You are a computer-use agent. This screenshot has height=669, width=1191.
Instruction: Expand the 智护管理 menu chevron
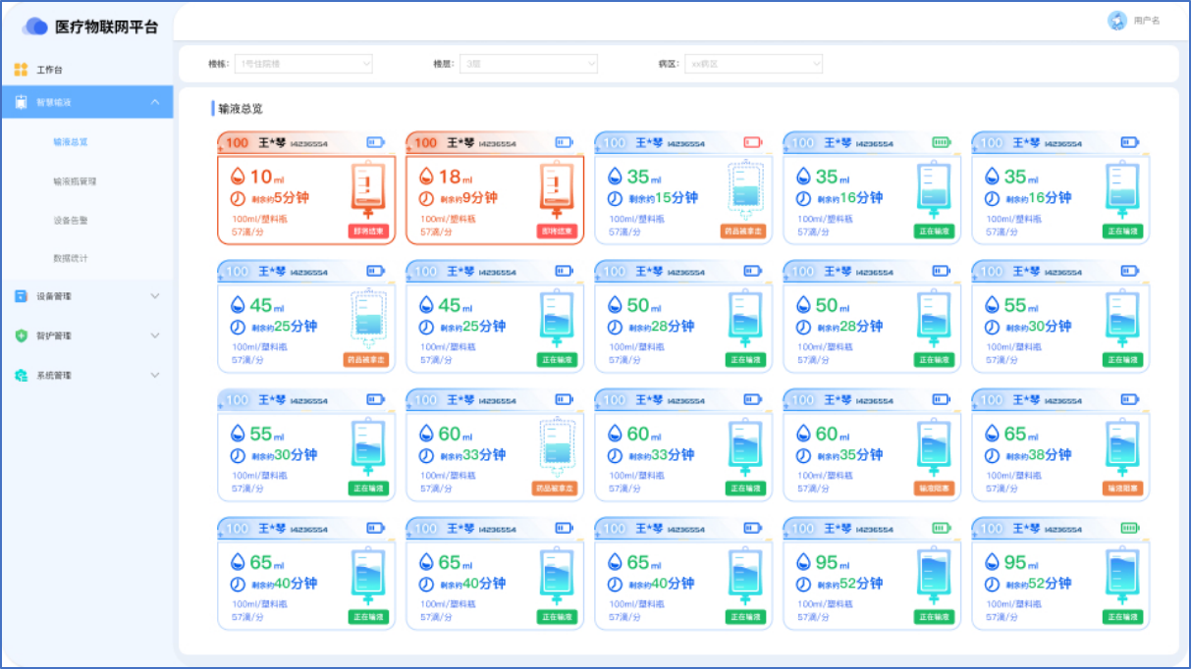(x=155, y=335)
